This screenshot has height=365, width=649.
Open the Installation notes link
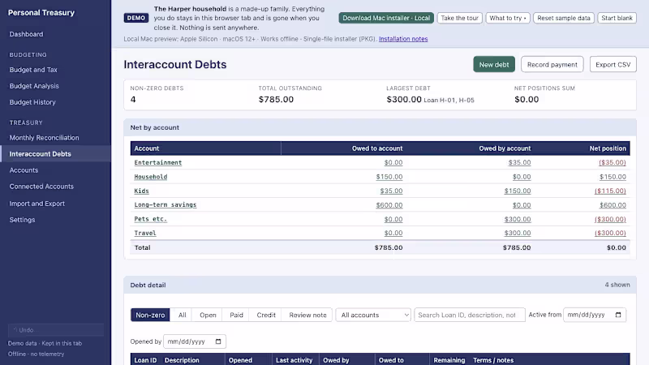pyautogui.click(x=403, y=39)
